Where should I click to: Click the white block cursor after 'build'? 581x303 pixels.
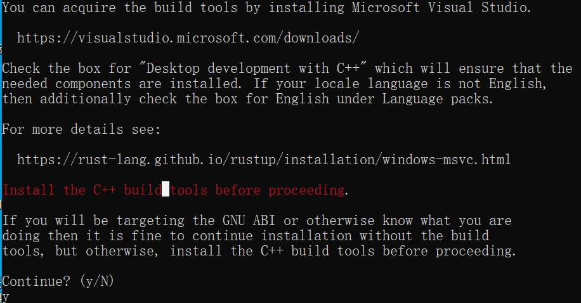tap(166, 190)
